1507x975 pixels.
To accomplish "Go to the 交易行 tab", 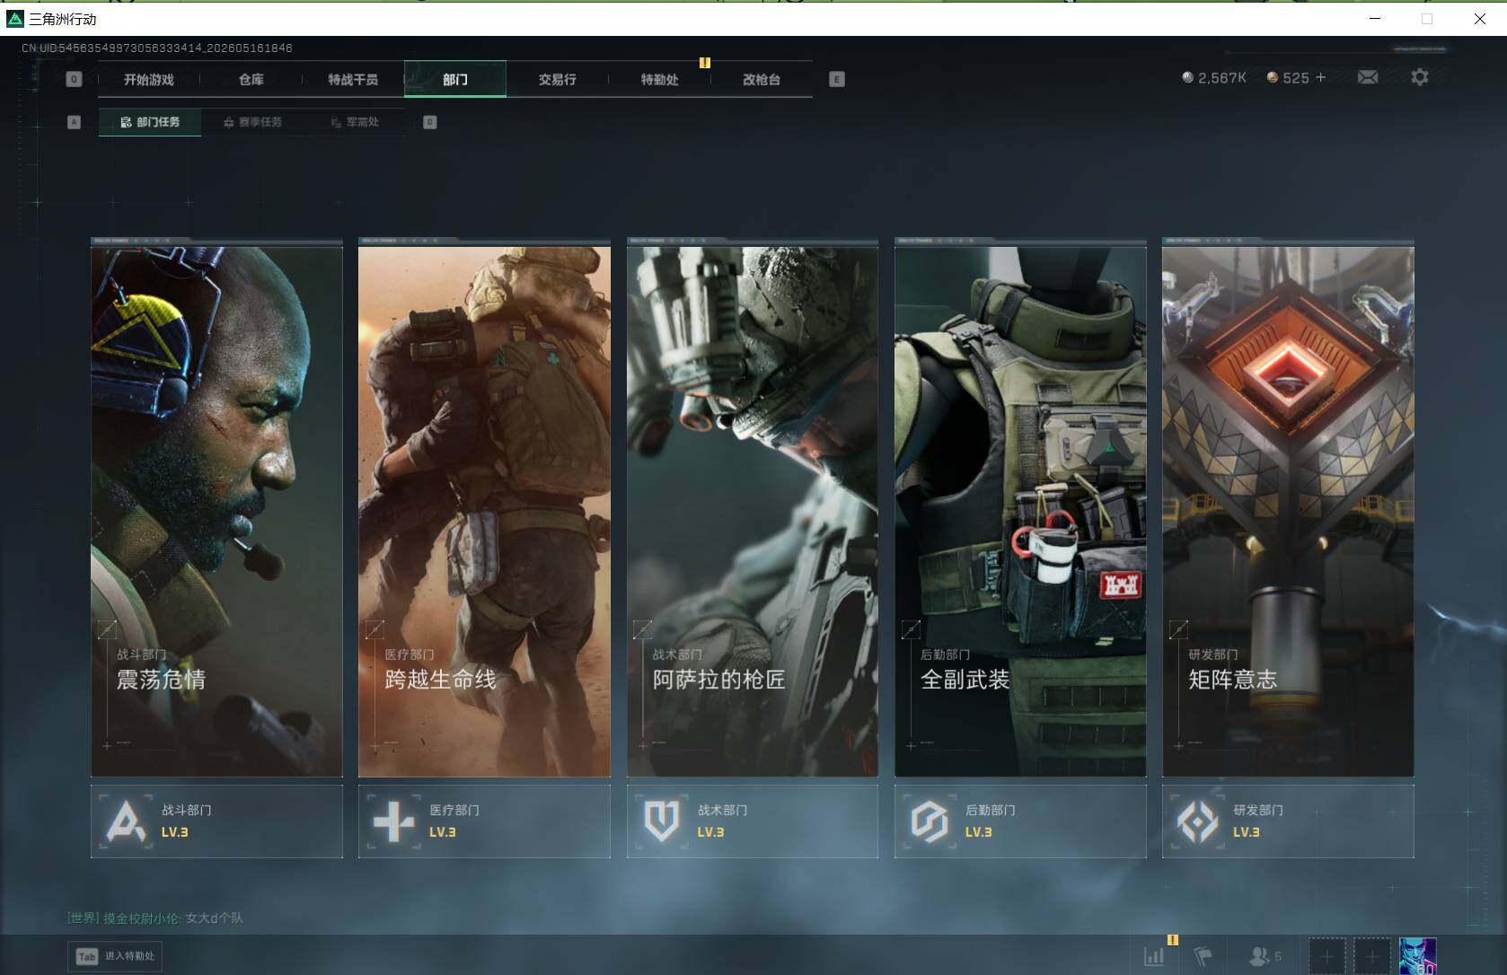I will [558, 80].
